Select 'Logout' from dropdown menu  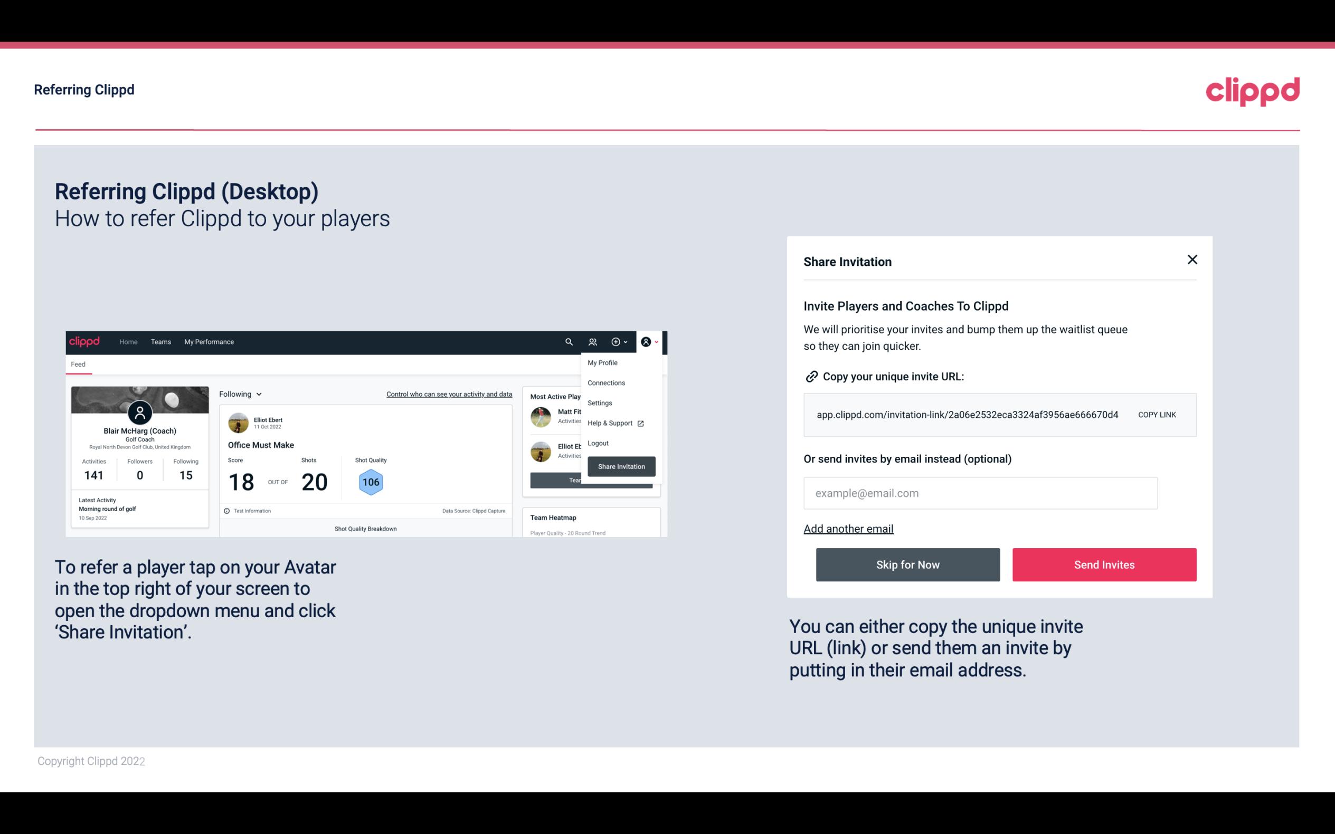(x=598, y=443)
